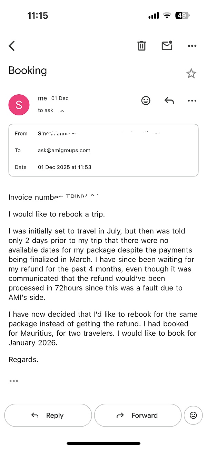Mark email as unread envelope icon
The height and width of the screenshot is (449, 207).
point(167,46)
